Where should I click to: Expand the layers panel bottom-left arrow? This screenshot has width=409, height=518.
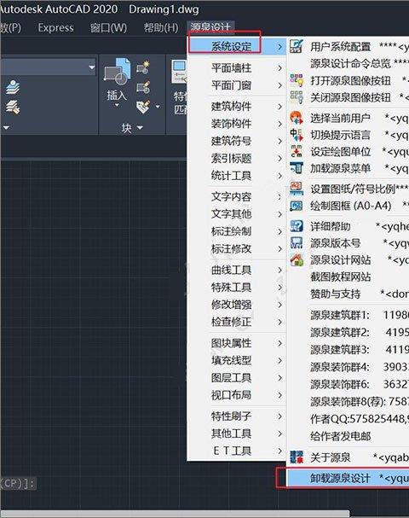[6, 127]
